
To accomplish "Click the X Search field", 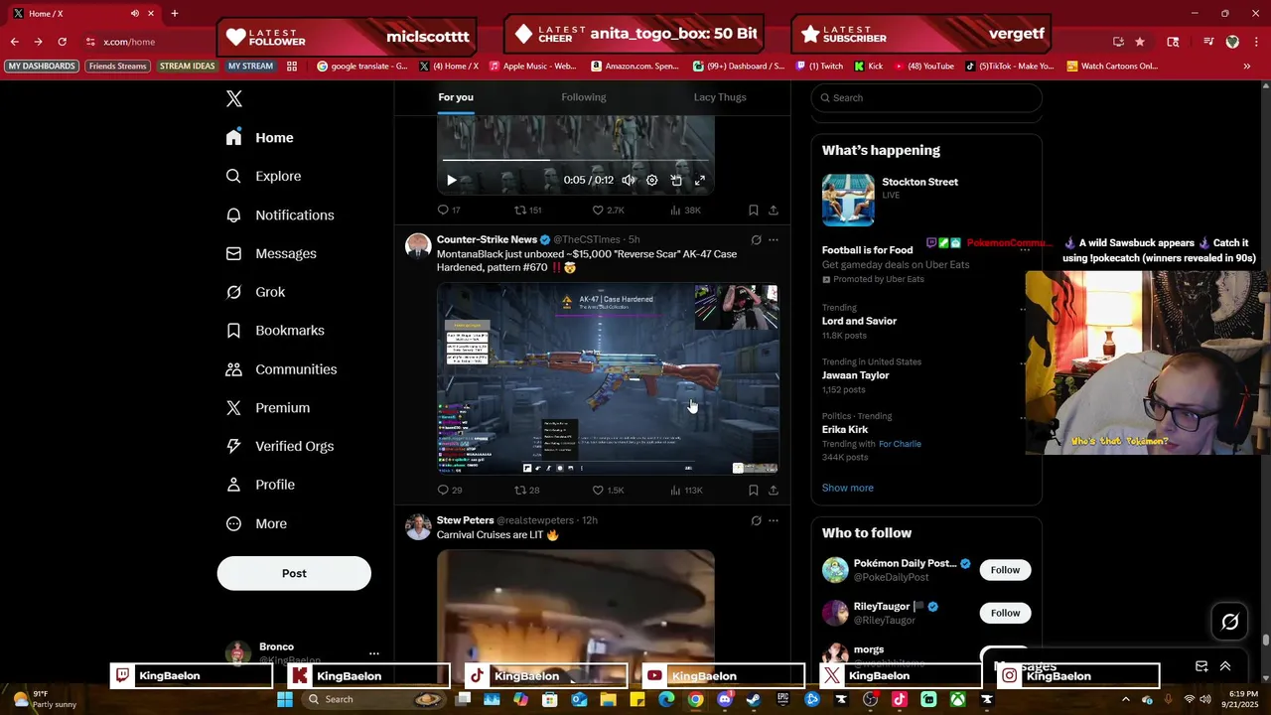I will 926,97.
